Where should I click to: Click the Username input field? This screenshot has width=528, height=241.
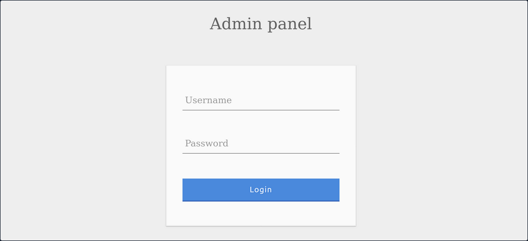pyautogui.click(x=261, y=100)
